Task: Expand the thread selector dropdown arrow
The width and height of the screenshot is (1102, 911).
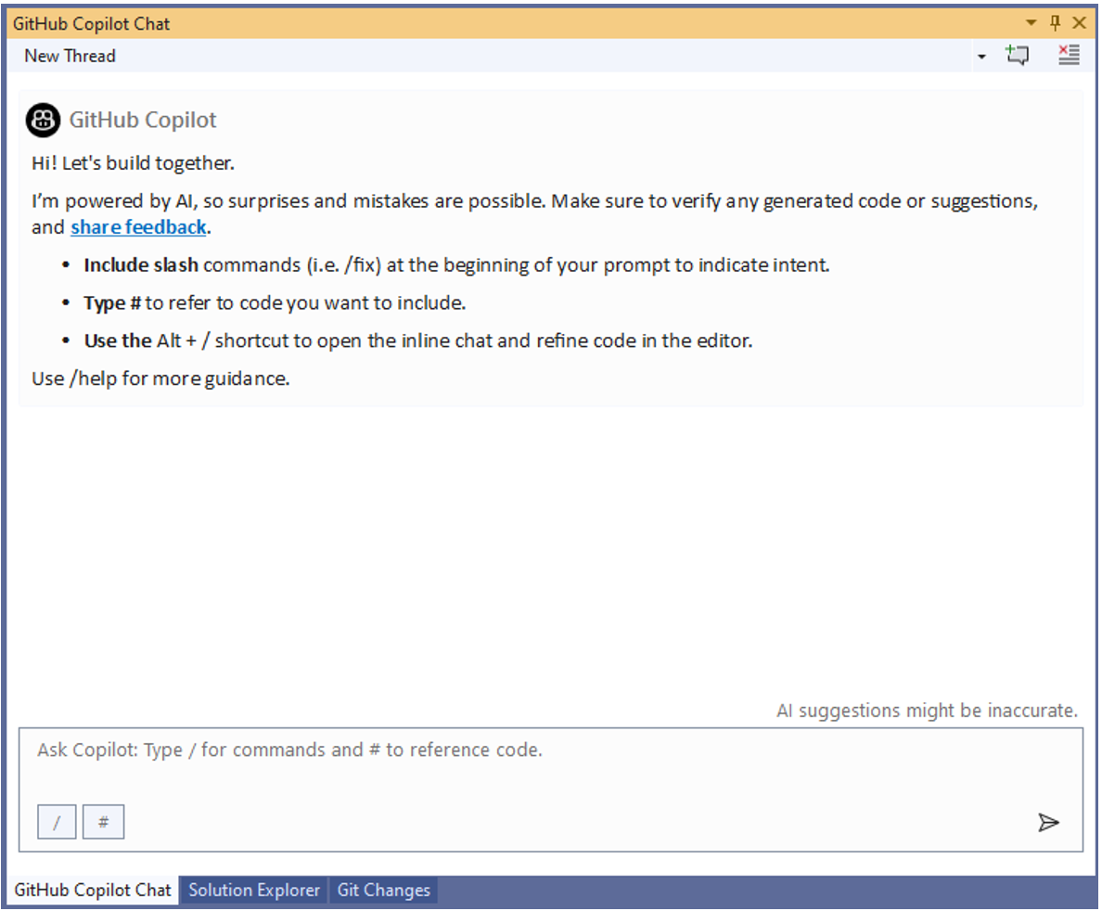Action: (x=981, y=57)
